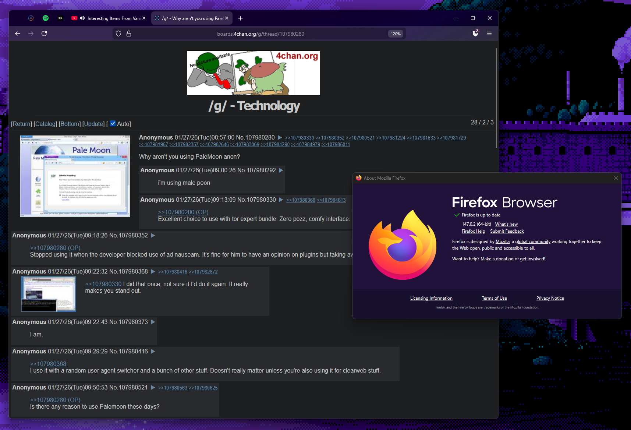Open post menu arrow for No.107980280

pyautogui.click(x=280, y=138)
